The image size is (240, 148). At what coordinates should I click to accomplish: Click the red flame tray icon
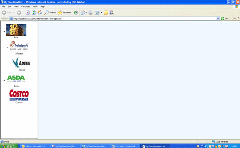pyautogui.click(x=216, y=146)
